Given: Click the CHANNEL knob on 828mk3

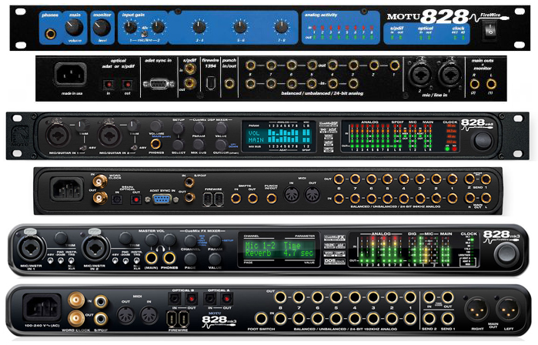Looking at the screenshot, I should point(190,241).
